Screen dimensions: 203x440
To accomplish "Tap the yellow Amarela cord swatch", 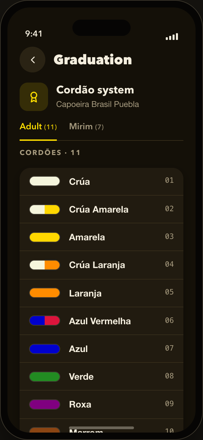I will [x=45, y=237].
